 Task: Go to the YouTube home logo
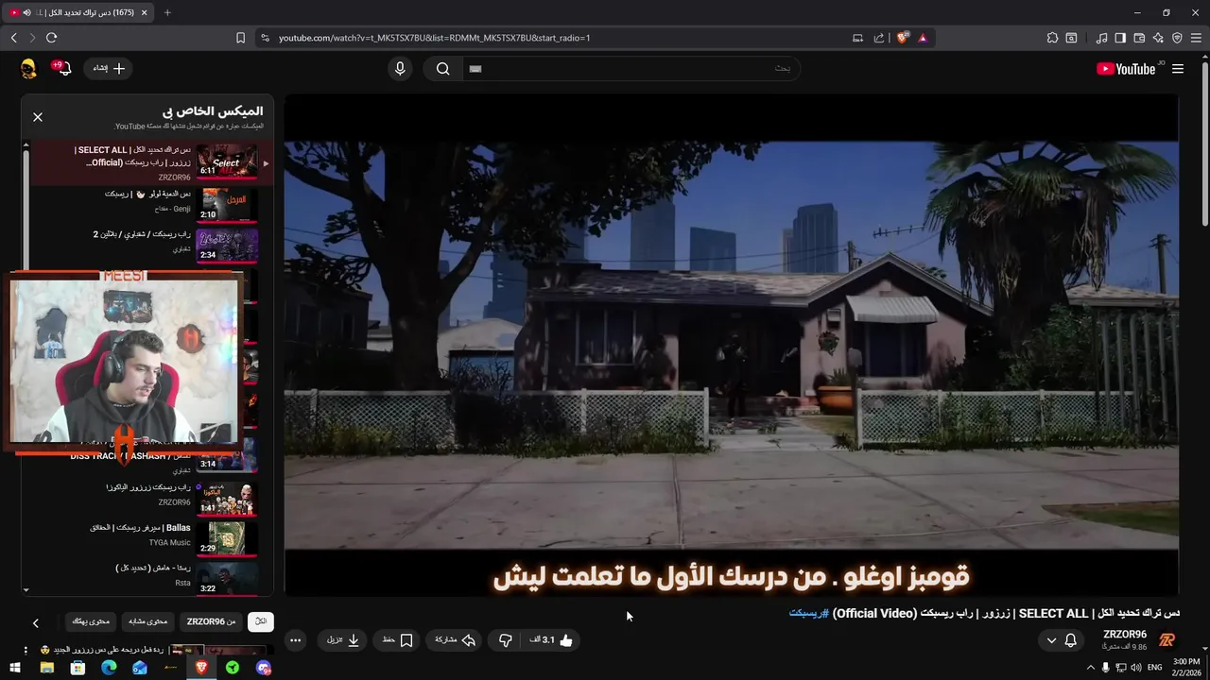pyautogui.click(x=1126, y=69)
